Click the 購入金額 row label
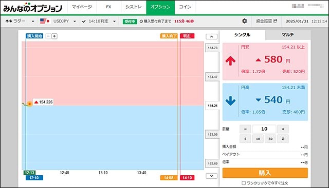 point(229,147)
